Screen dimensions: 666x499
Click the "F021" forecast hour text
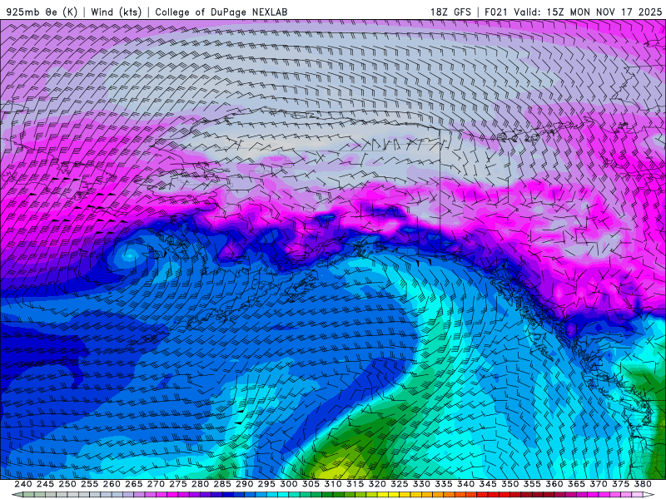496,12
